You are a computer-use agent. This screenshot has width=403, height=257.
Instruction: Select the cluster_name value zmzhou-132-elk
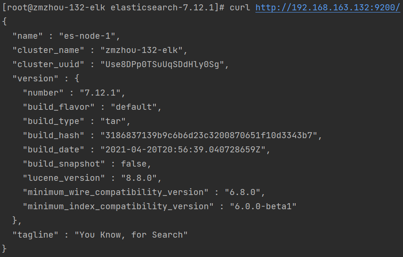[x=142, y=50]
